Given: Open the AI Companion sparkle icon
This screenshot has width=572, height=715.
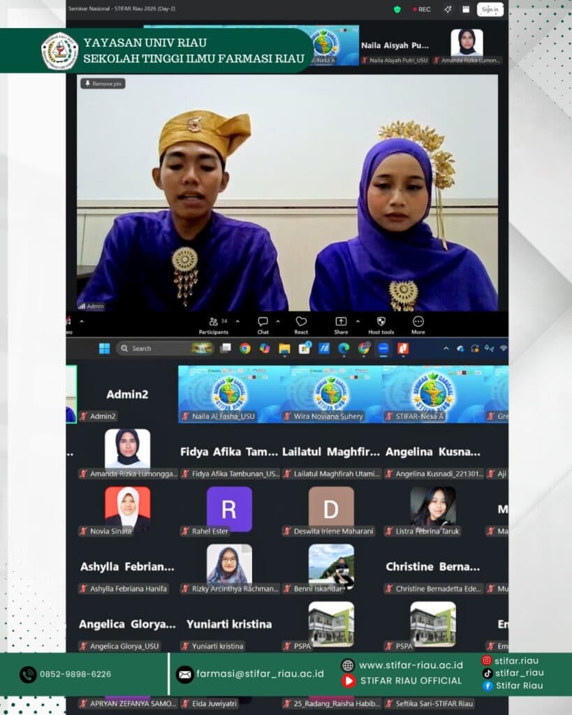Looking at the screenshot, I should pos(448,9).
